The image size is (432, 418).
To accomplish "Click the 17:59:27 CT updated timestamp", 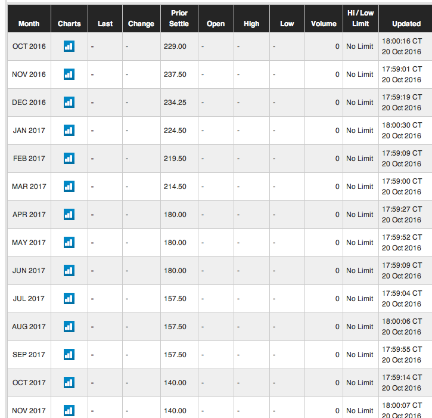I will pos(402,209).
